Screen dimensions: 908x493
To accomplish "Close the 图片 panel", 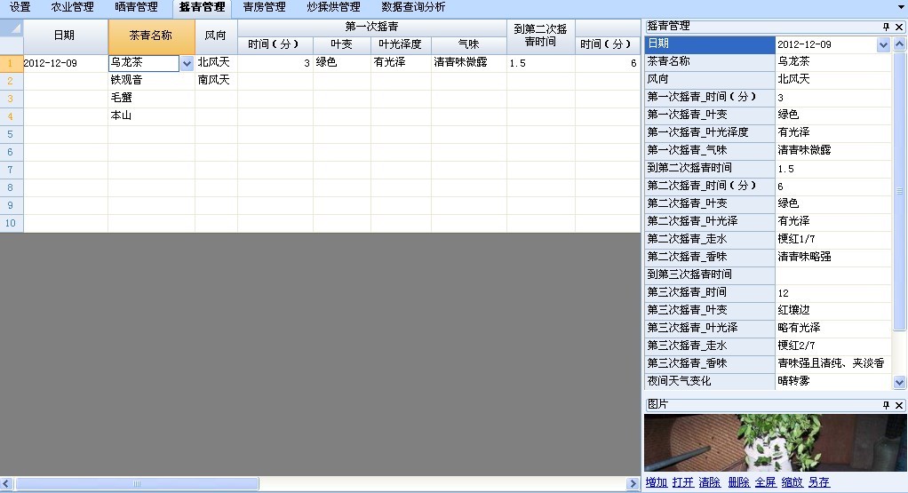I will [899, 404].
